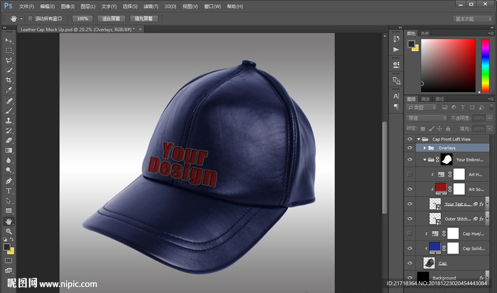Select the Horizontal Type tool
The width and height of the screenshot is (497, 293).
[9, 191]
